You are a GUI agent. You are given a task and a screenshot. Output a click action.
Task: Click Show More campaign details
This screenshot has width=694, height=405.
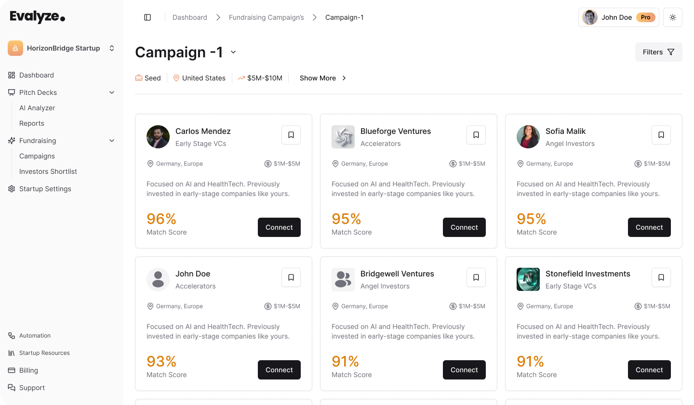pyautogui.click(x=323, y=78)
